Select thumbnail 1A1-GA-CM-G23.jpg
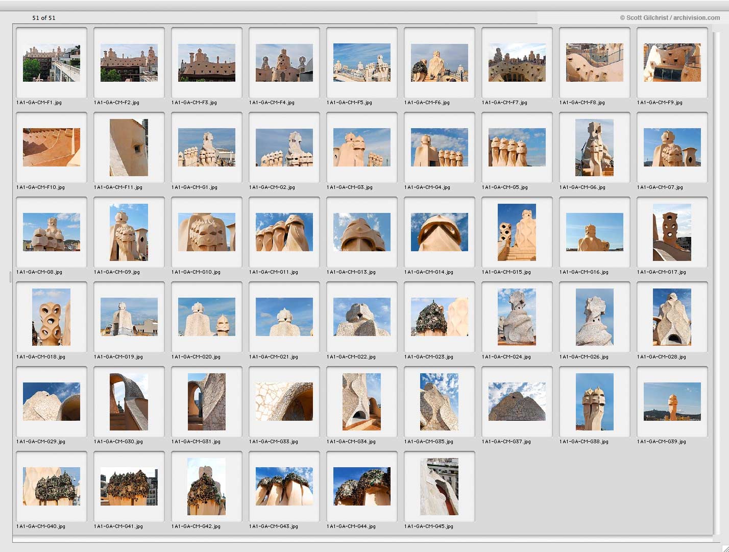Screen dimensions: 729x552 pyautogui.click(x=440, y=317)
